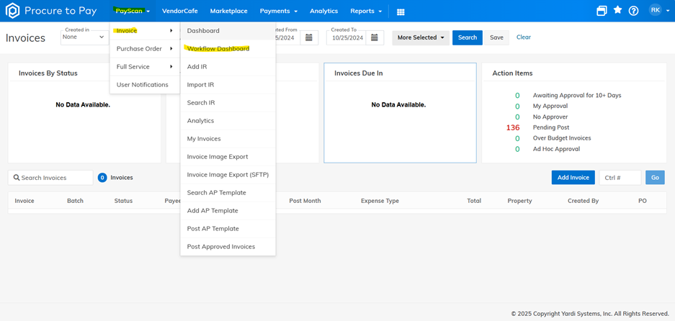
Task: Sort by the Created By column header
Action: tap(583, 201)
